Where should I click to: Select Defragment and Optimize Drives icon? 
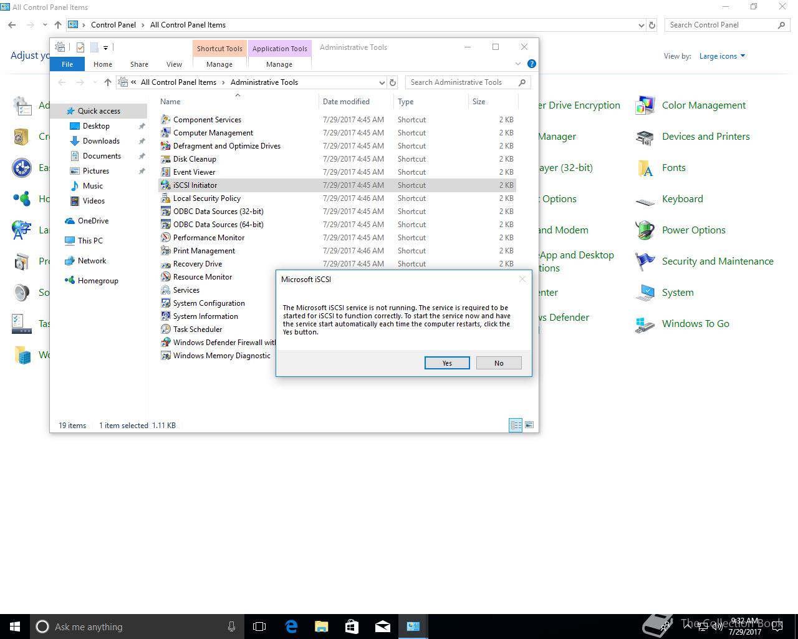(x=165, y=145)
